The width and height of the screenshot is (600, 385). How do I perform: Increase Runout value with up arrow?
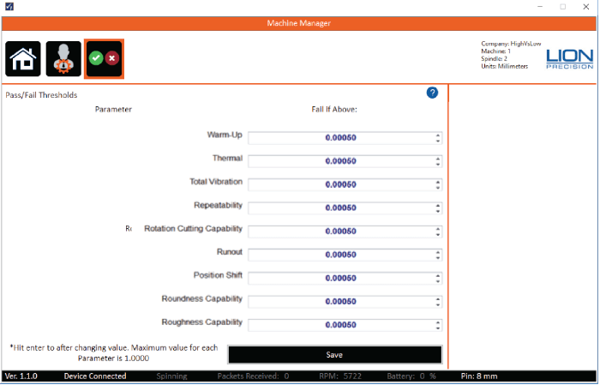438,252
